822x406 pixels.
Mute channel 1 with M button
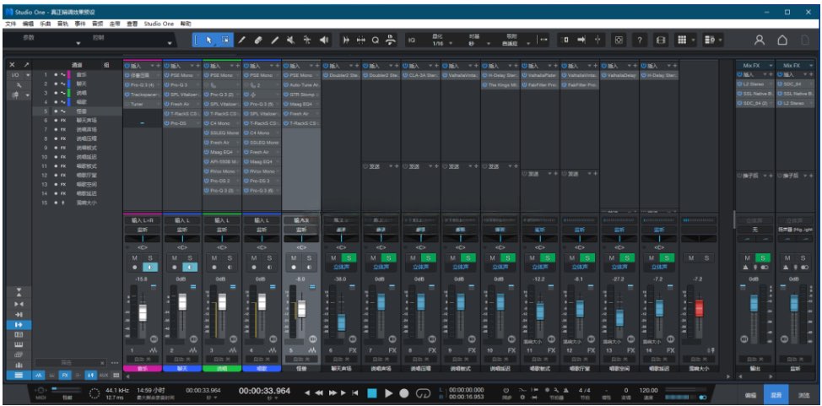pyautogui.click(x=135, y=257)
